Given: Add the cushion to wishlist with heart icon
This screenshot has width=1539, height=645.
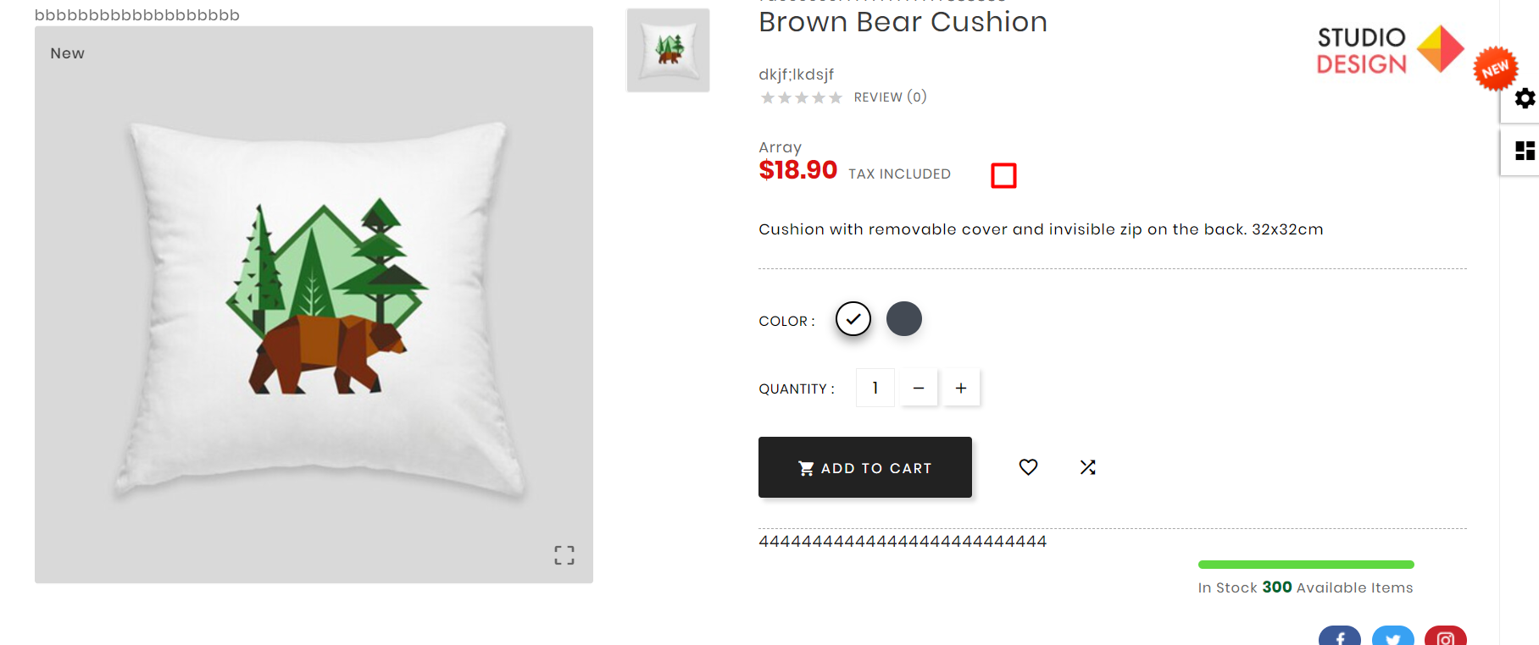Looking at the screenshot, I should 1028,467.
